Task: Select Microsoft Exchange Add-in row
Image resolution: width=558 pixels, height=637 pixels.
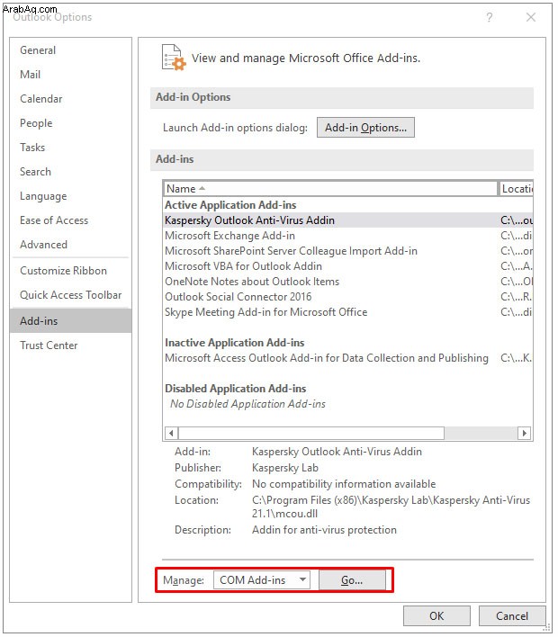Action: click(x=348, y=236)
